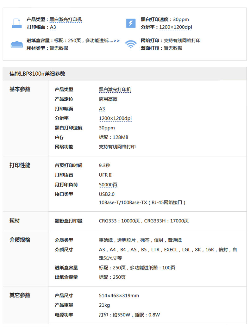
Task: Click the CRG333 toner yield value text
Action: 144,221
